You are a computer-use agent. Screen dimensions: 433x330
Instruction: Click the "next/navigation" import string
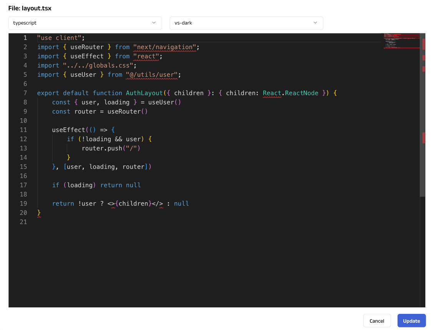coord(164,47)
